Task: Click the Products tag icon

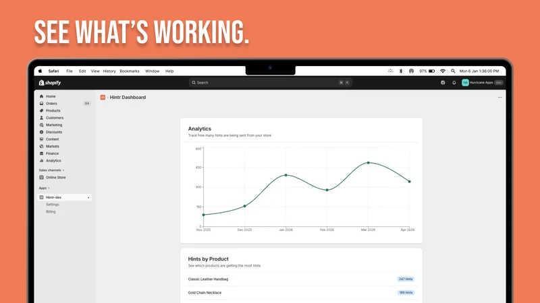Action: [42, 110]
